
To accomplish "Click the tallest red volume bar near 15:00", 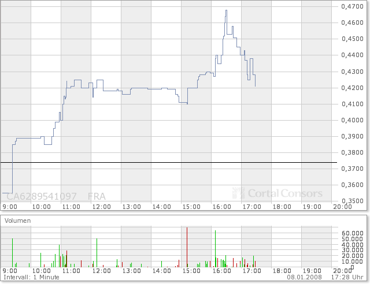I will 187,247.
